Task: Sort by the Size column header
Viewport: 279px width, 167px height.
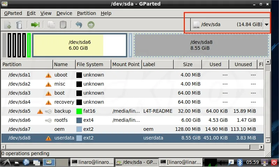Action: tap(188, 64)
